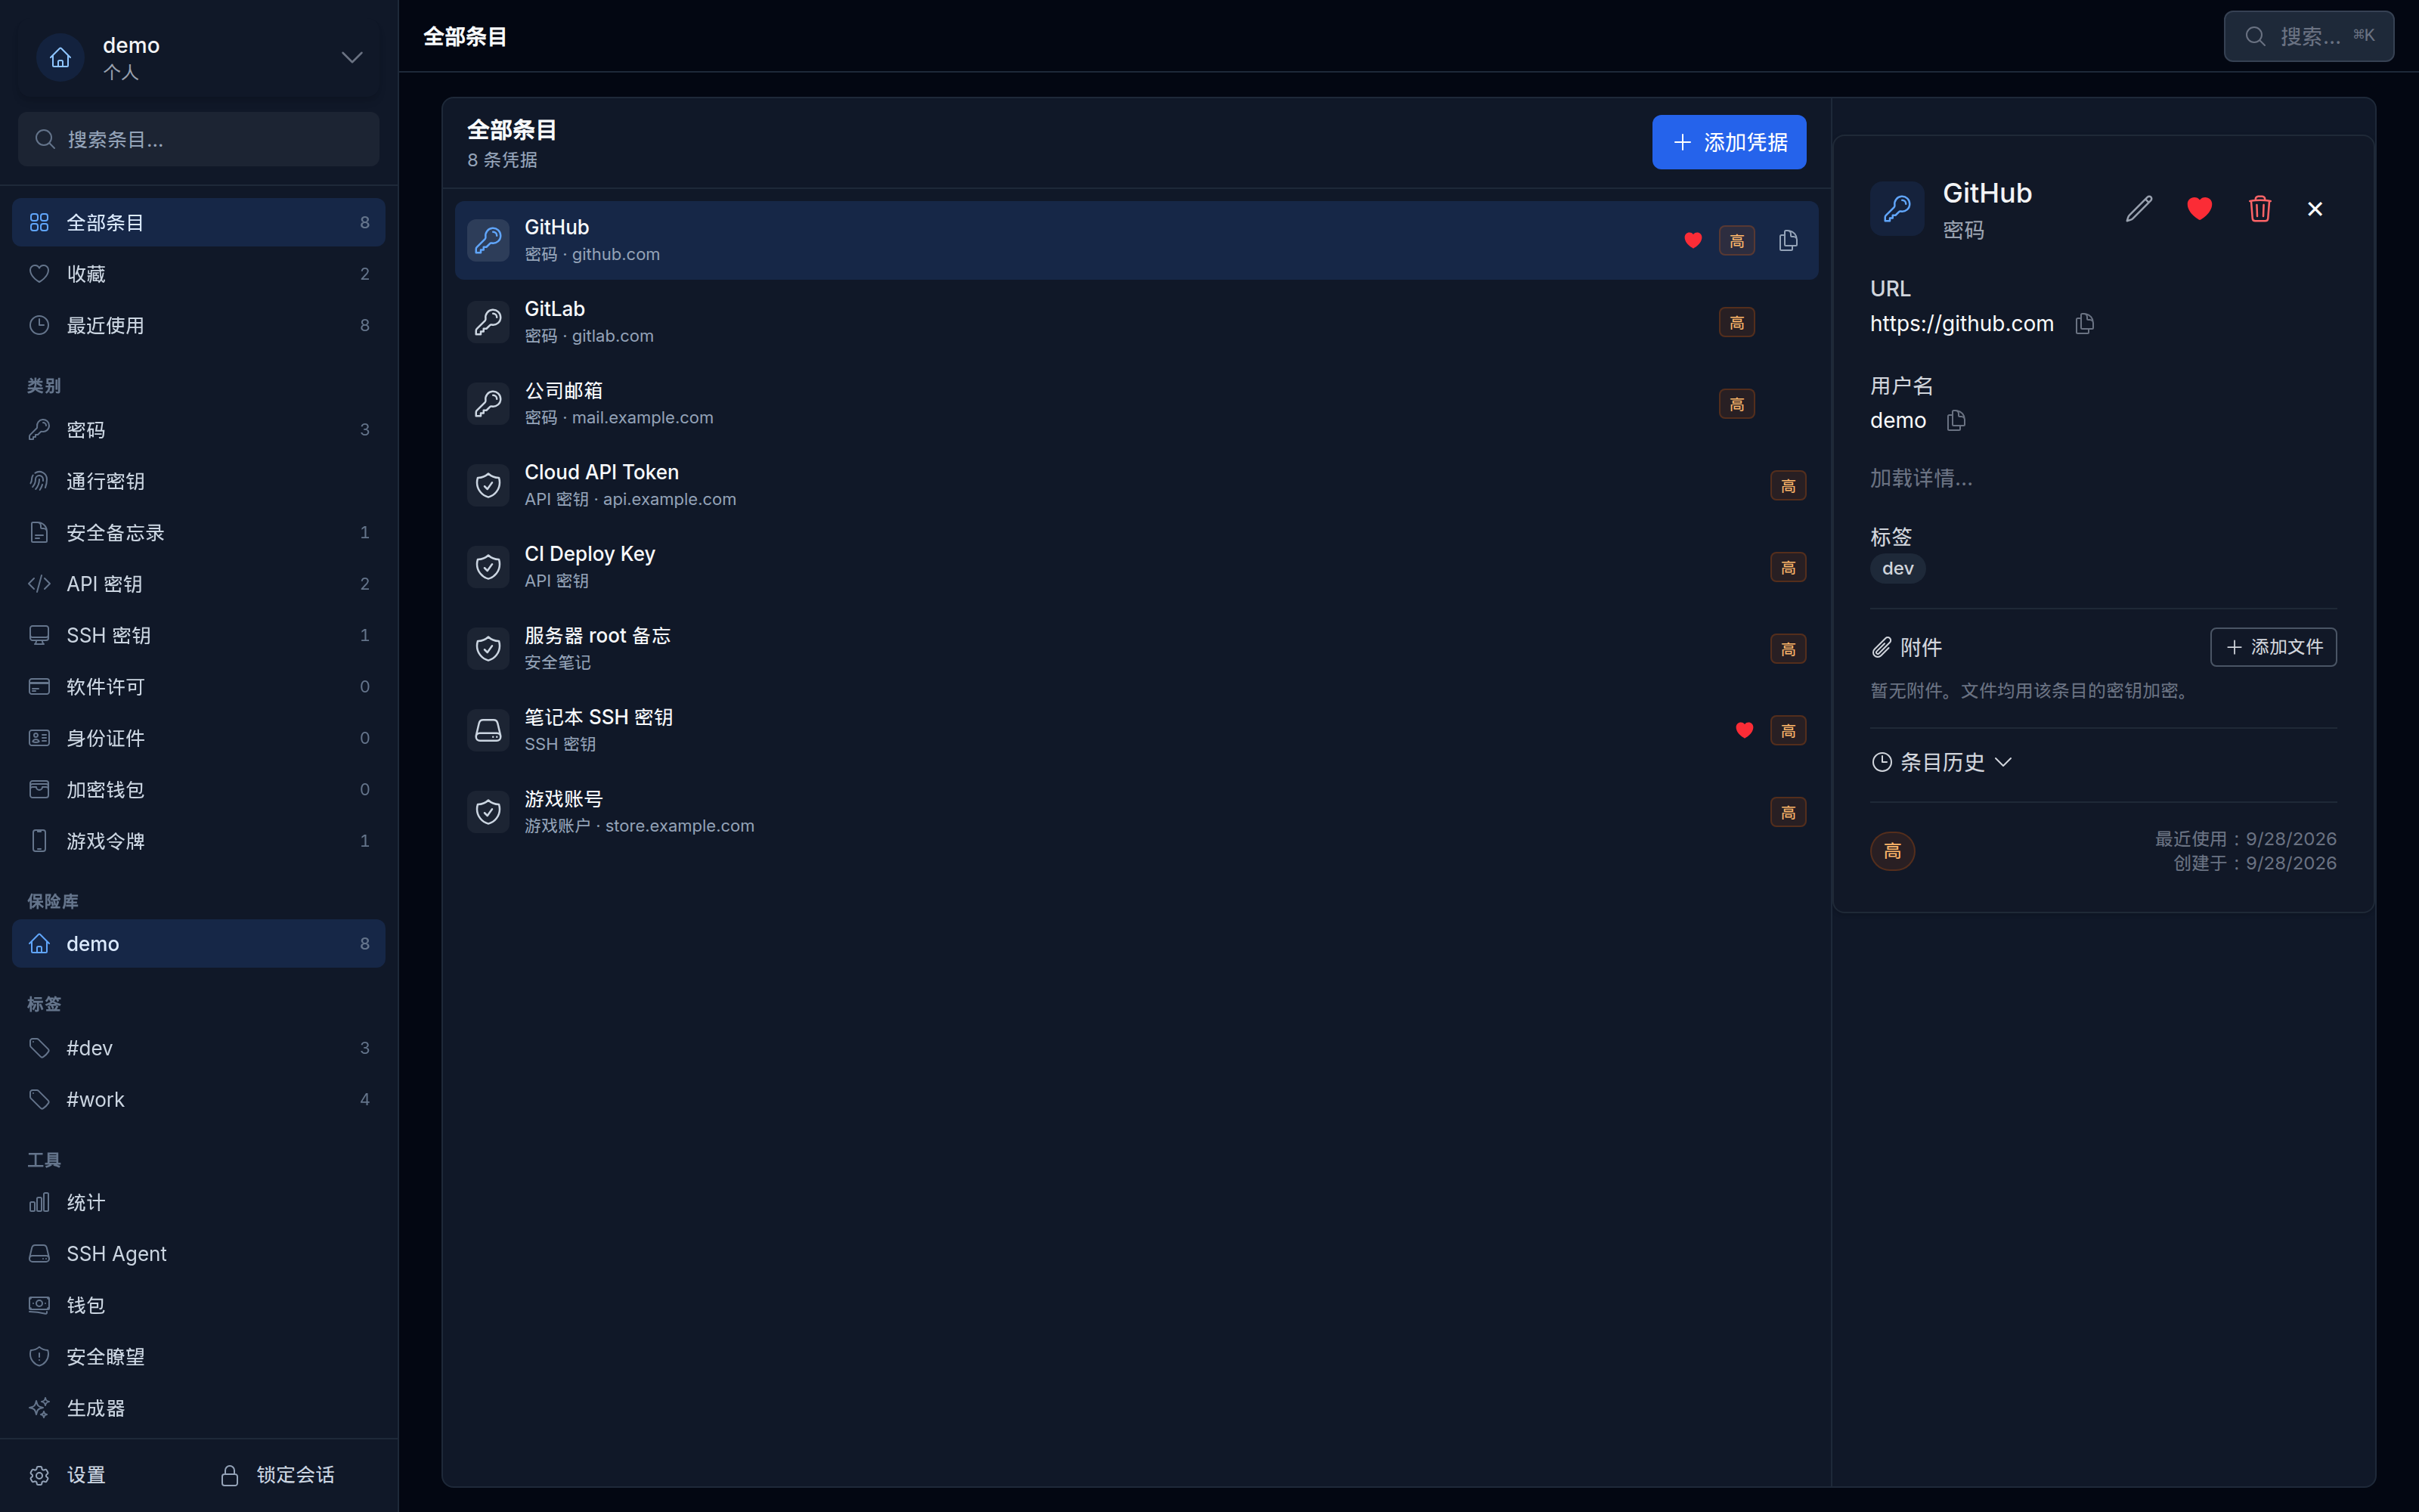2419x1512 pixels.
Task: Select 软件许可 category
Action: pos(198,687)
